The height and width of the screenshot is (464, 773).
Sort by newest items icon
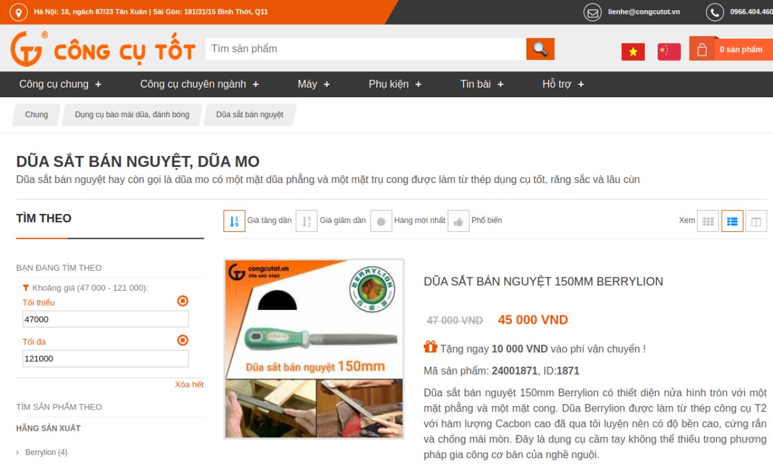(x=381, y=221)
